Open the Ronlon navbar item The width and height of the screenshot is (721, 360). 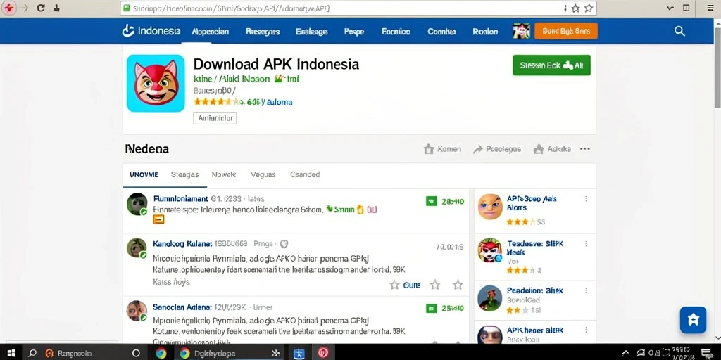(485, 32)
